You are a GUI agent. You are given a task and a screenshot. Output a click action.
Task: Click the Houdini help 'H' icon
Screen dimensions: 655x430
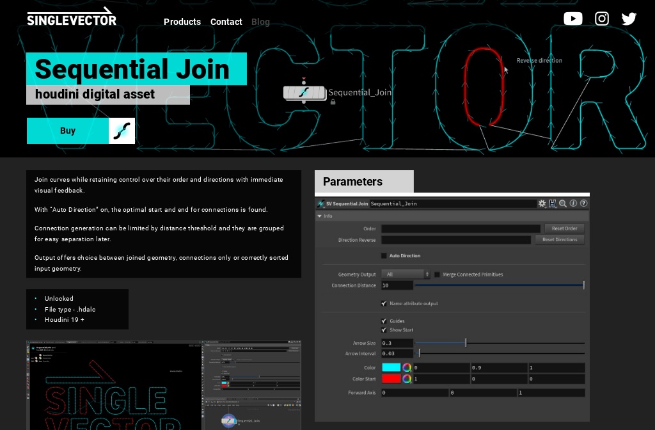pyautogui.click(x=553, y=203)
